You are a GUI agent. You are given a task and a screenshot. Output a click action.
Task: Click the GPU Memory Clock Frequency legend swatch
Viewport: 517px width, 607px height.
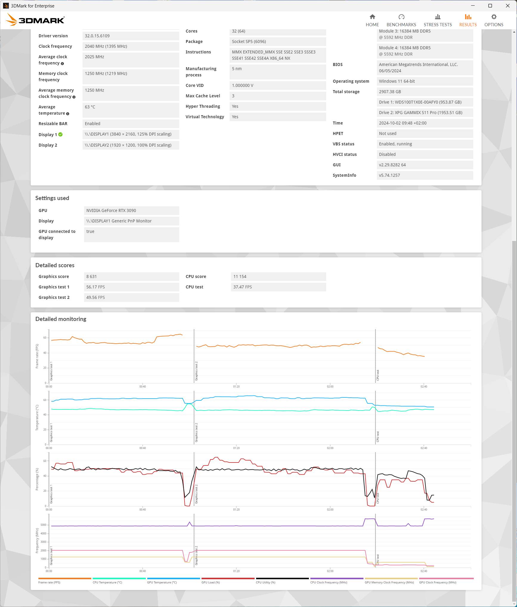click(x=391, y=579)
